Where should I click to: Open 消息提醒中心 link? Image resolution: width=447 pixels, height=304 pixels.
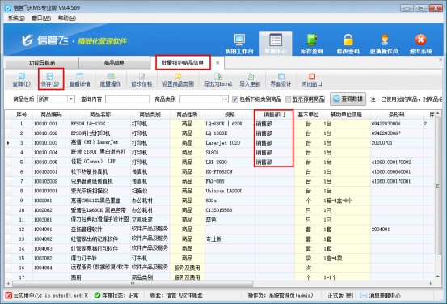385,295
